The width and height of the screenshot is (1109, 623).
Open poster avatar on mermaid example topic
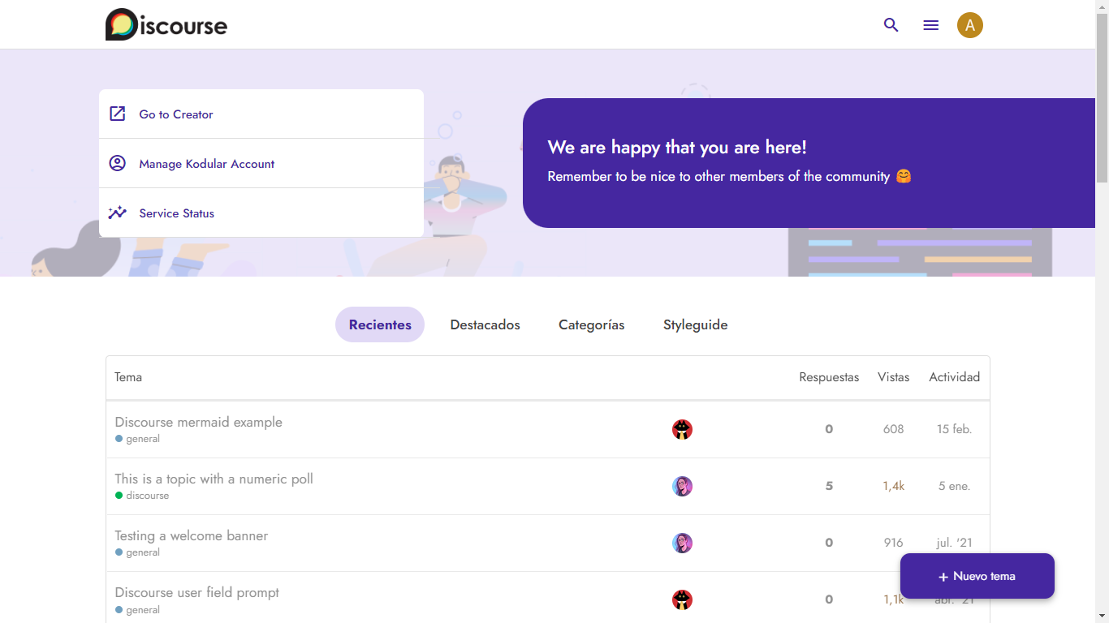point(682,429)
